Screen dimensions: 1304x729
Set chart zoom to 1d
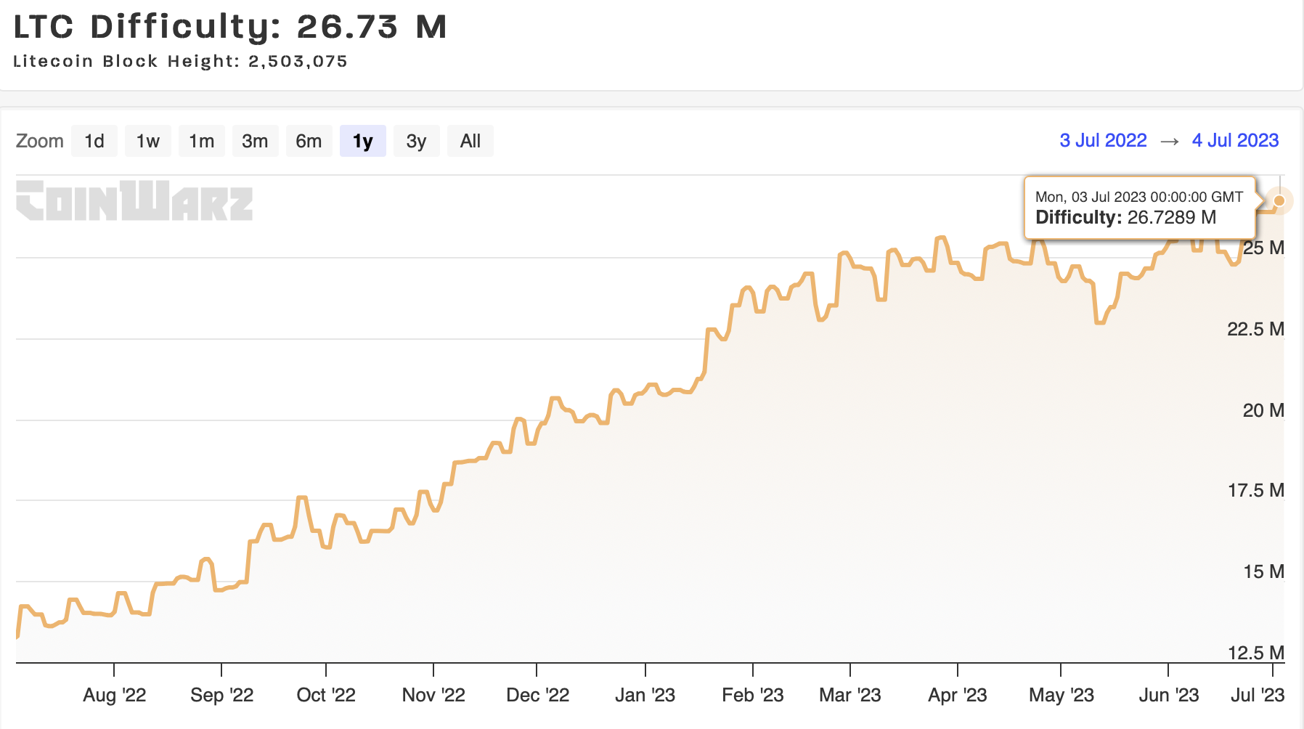coord(94,141)
